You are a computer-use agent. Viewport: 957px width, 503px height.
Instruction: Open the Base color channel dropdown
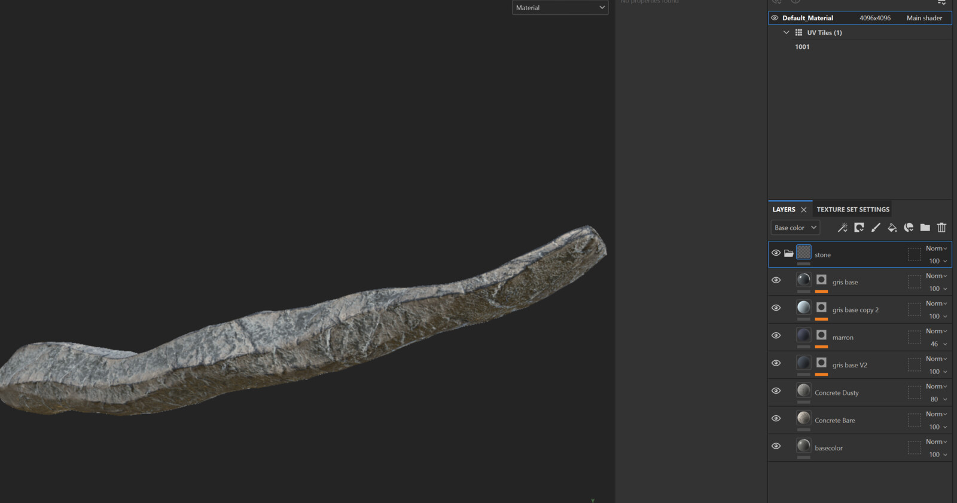[x=795, y=228]
